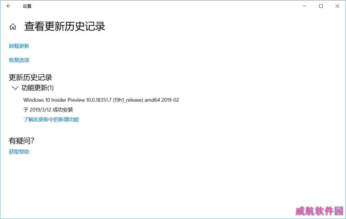Click 了解此更新中的新增功能 link
Image resolution: width=346 pixels, height=219 pixels.
(x=51, y=120)
